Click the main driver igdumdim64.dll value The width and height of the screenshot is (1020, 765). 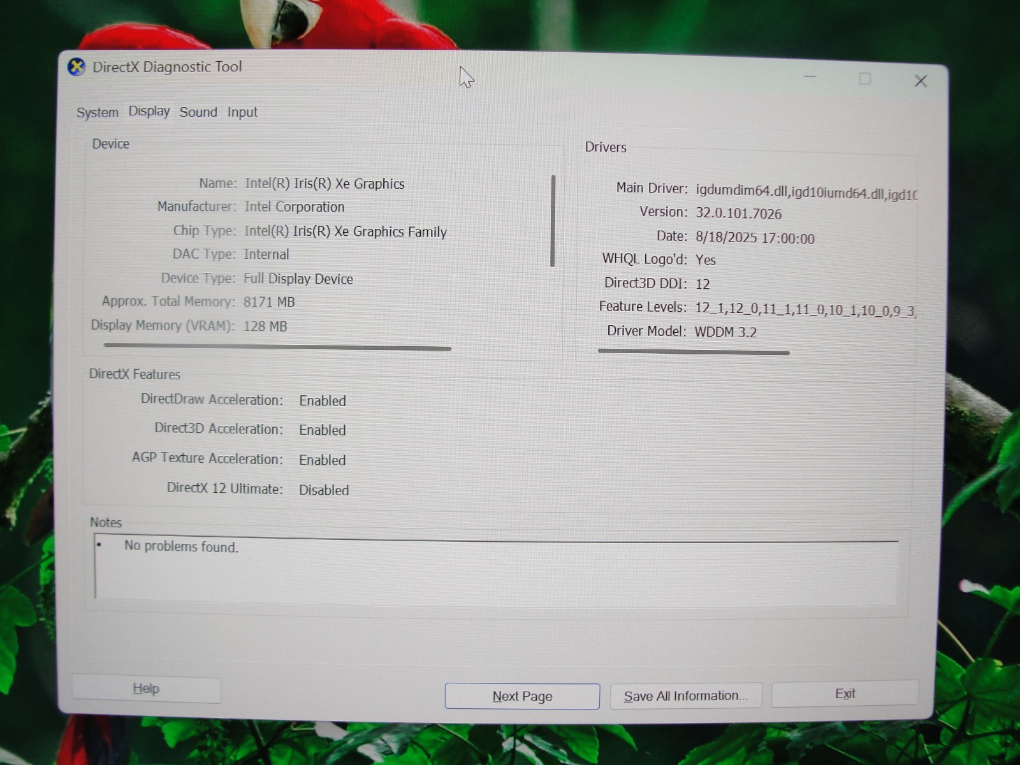click(806, 193)
